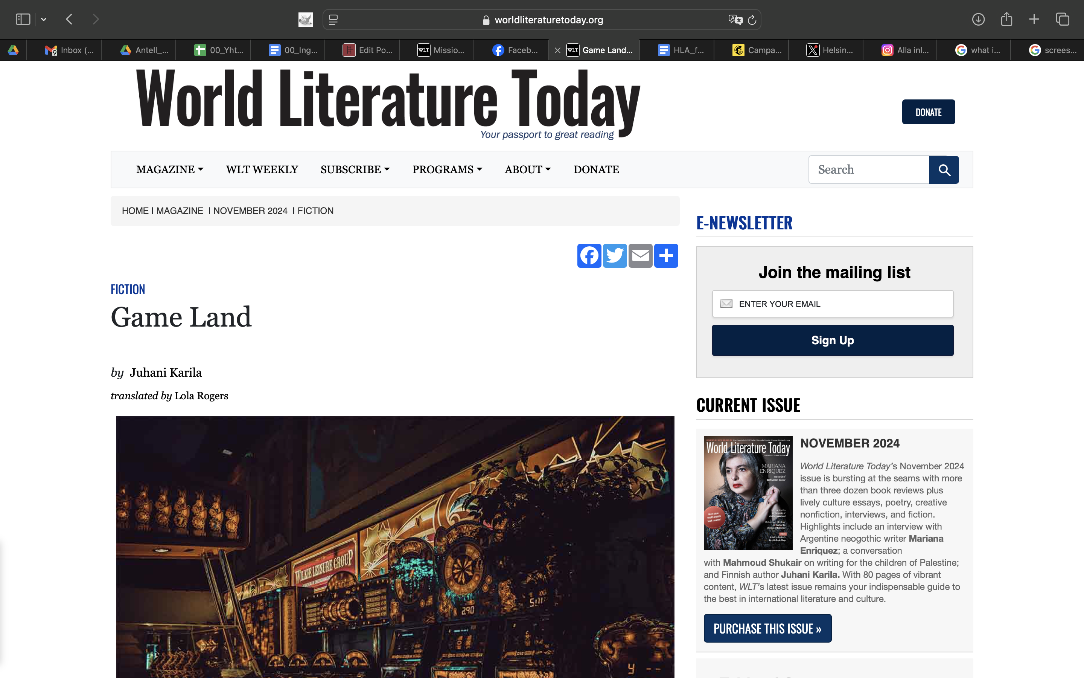Screen dimensions: 1084x678
Task: Switch to the 00_Yht spreadsheet tab
Action: point(213,50)
